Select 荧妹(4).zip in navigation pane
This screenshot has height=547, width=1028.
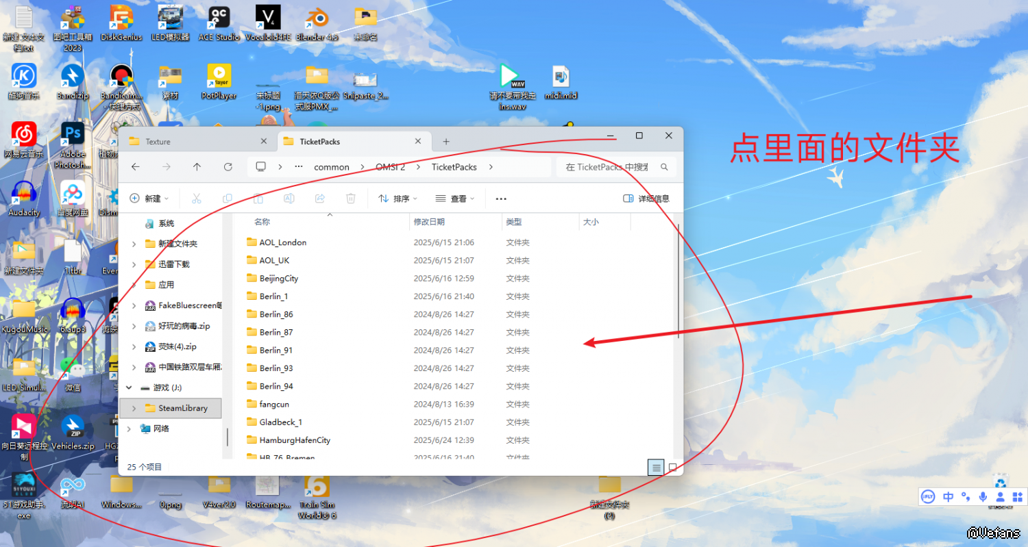pos(170,346)
